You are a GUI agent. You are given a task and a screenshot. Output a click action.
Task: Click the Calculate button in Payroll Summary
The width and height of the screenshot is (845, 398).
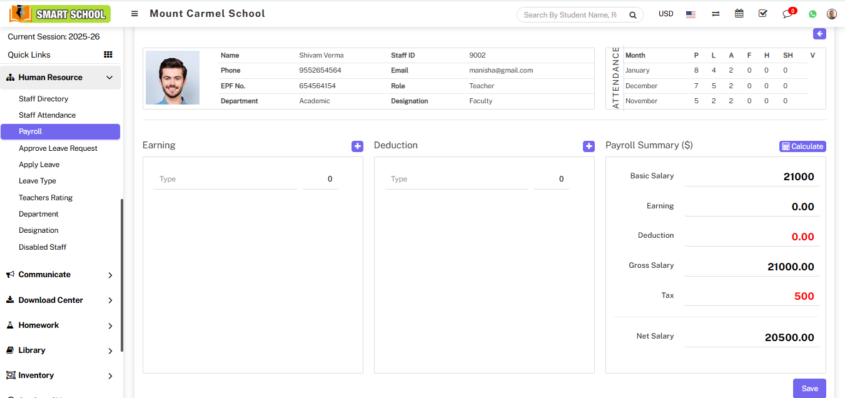point(802,146)
